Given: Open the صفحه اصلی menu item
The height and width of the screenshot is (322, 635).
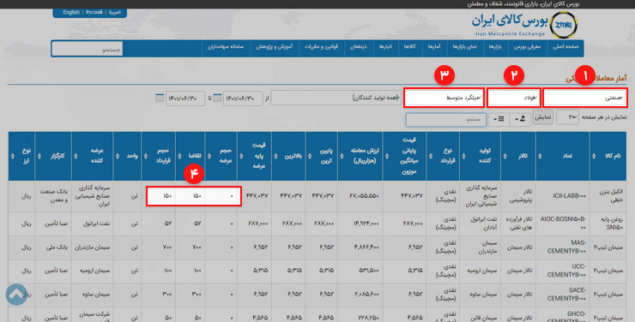Looking at the screenshot, I should (565, 47).
